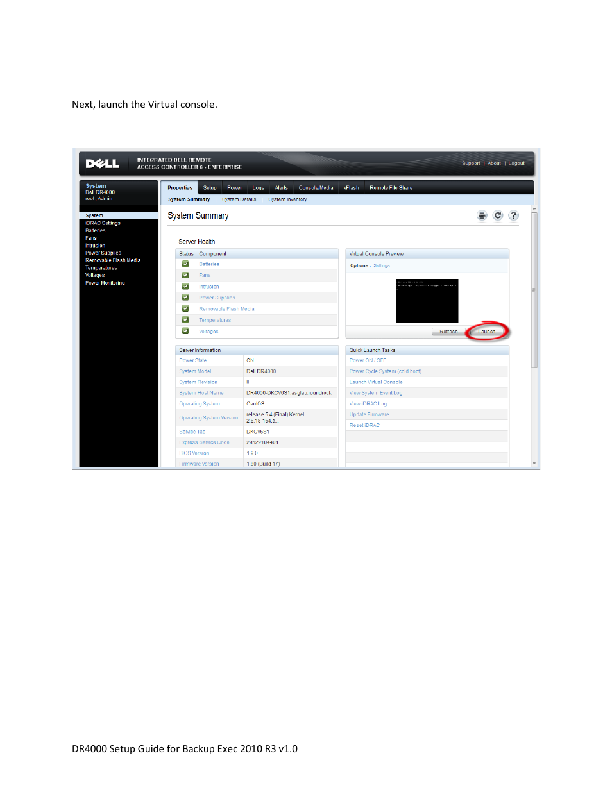This screenshot has width=612, height=792.
Task: Open the Properties tab
Action: pos(180,188)
